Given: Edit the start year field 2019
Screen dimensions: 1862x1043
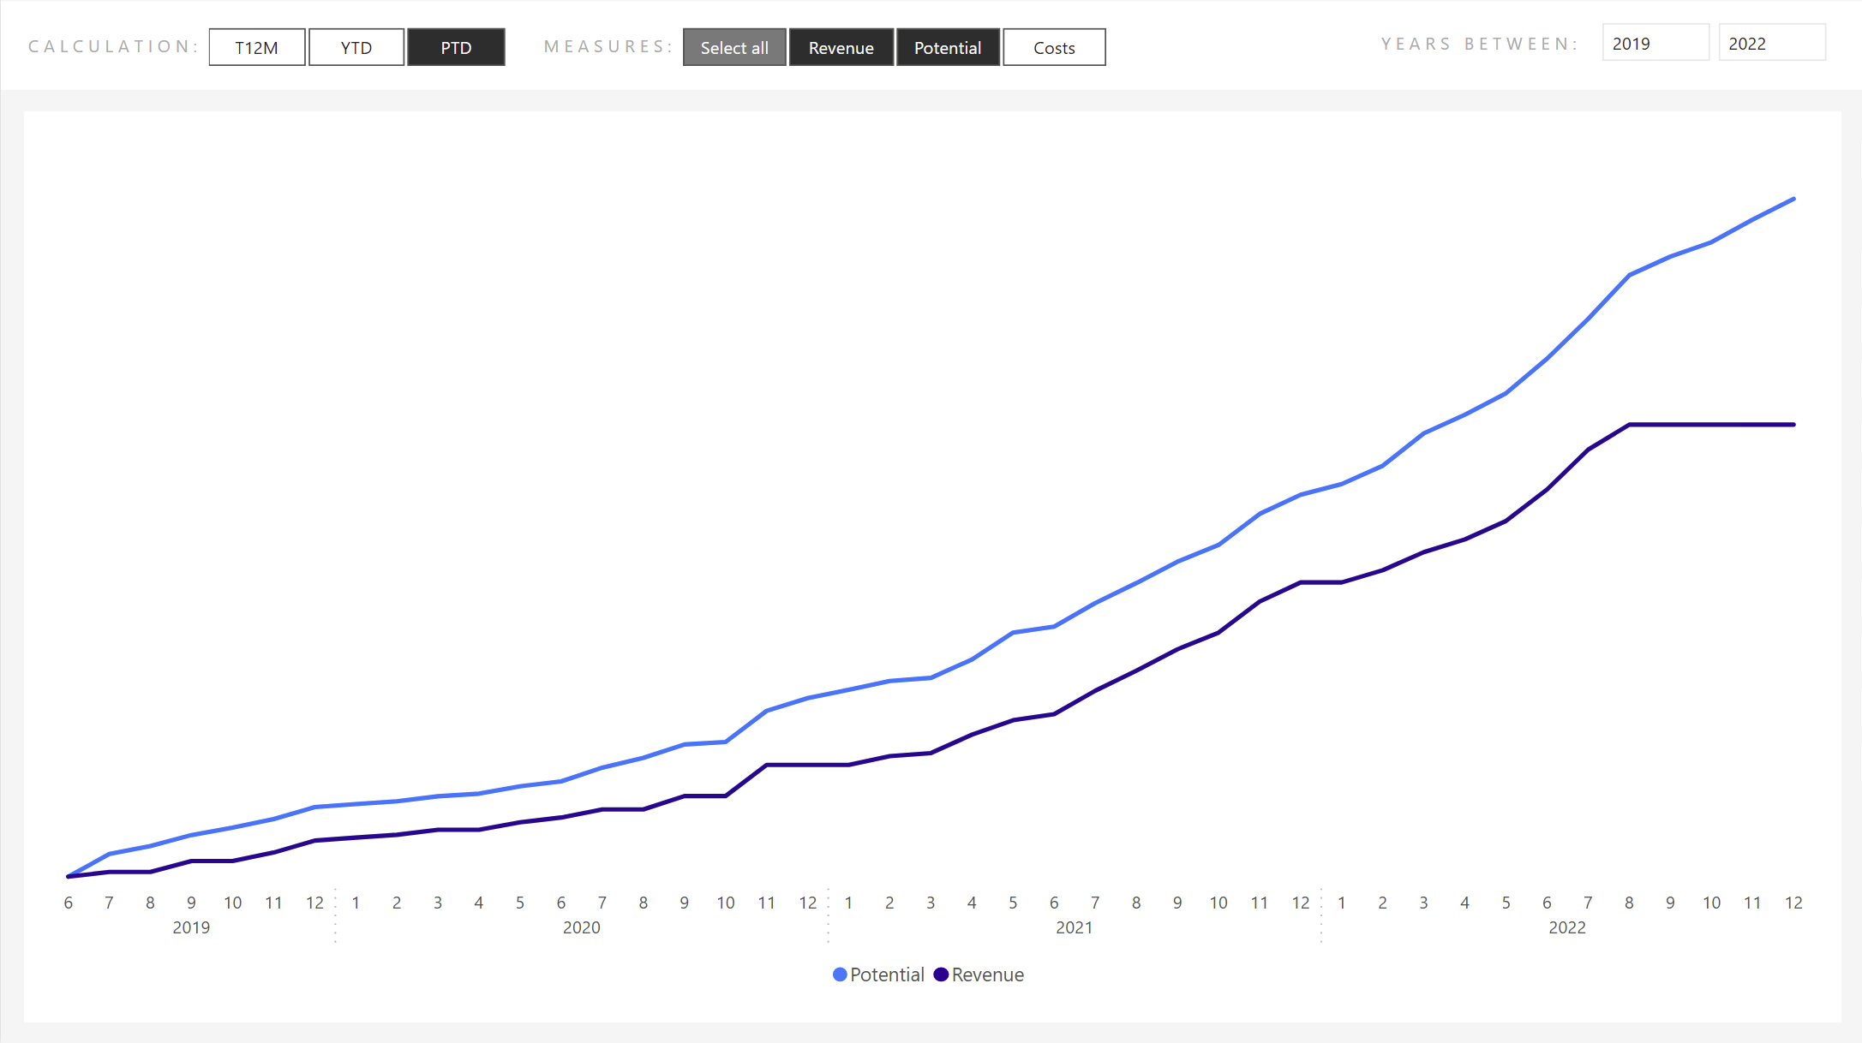Looking at the screenshot, I should pyautogui.click(x=1655, y=43).
